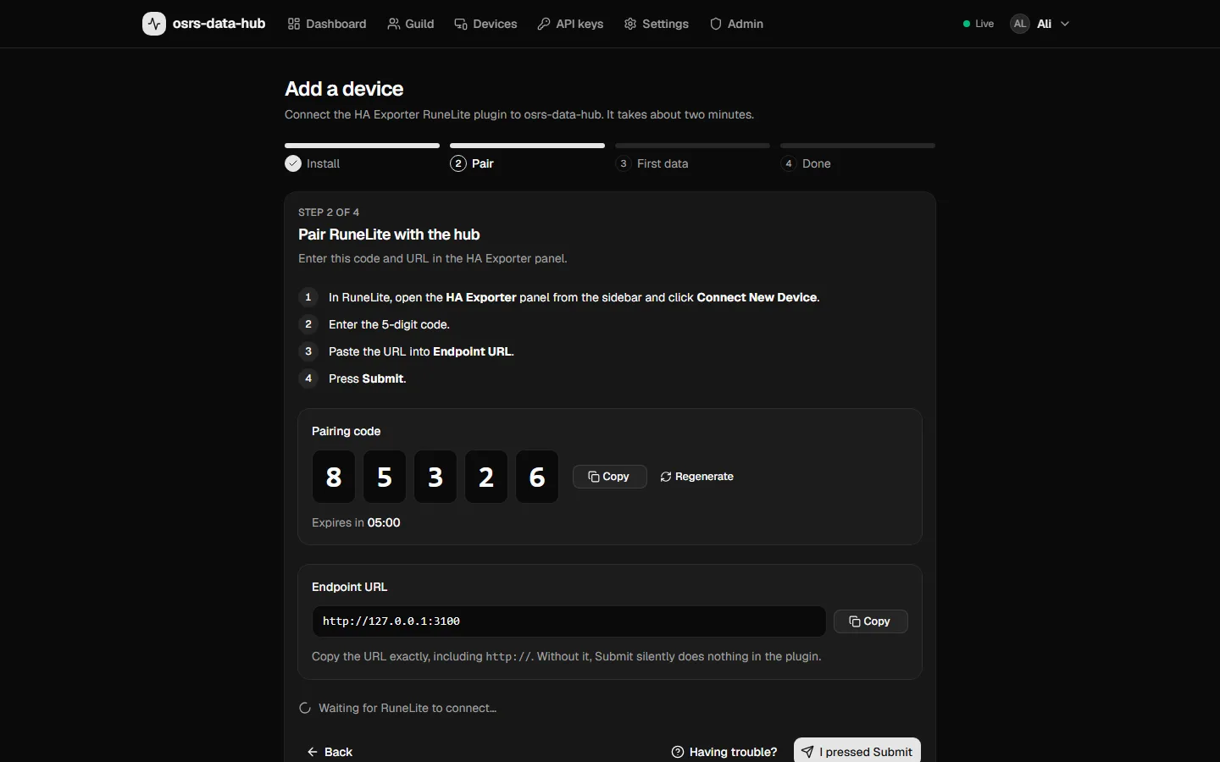
Task: Select the First data step
Action: tap(652, 163)
